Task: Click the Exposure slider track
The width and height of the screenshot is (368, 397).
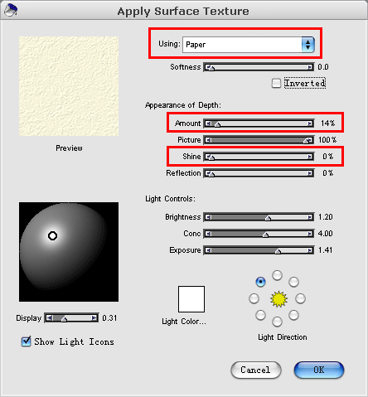Action: click(259, 250)
